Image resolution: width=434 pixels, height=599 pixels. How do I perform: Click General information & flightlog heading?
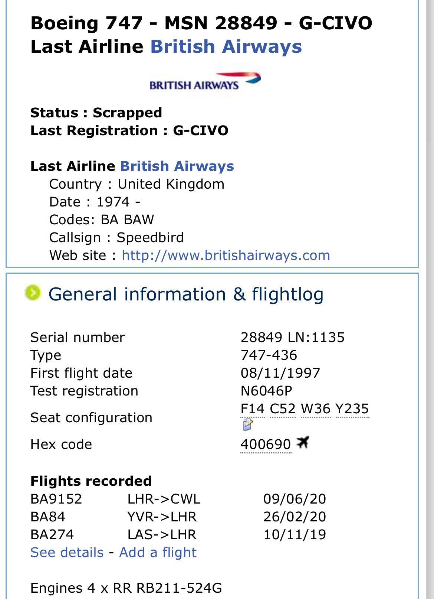click(x=186, y=294)
